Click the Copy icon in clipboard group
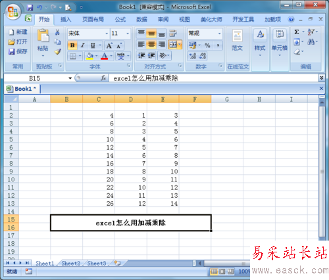Viewport: 329px width, 280px height. [x=57, y=41]
